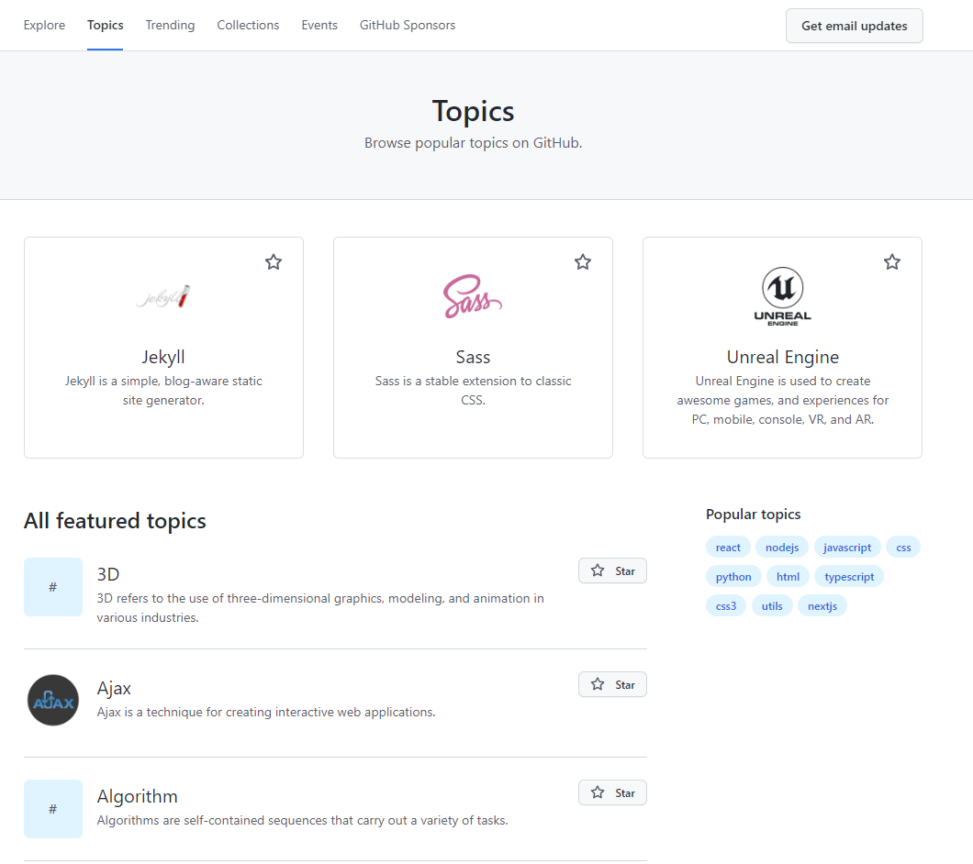Open the Collections section
Image resolution: width=973 pixels, height=864 pixels.
(x=248, y=25)
